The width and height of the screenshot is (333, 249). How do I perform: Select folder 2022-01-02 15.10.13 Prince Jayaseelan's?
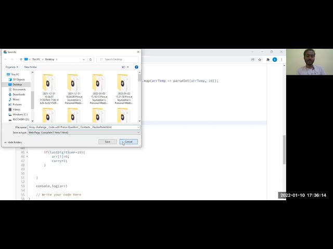pyautogui.click(x=99, y=89)
